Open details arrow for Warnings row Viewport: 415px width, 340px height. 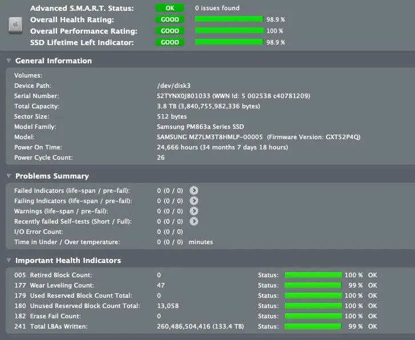pos(194,211)
